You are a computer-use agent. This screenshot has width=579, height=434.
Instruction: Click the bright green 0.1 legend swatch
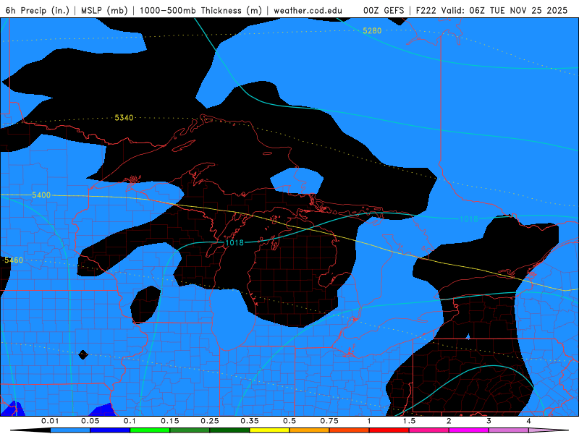(x=150, y=430)
